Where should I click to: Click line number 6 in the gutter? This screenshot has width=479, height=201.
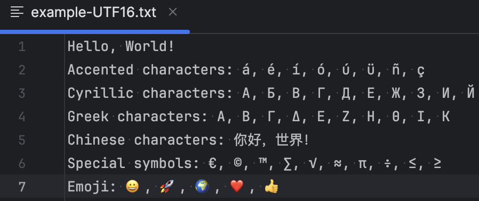[22, 164]
